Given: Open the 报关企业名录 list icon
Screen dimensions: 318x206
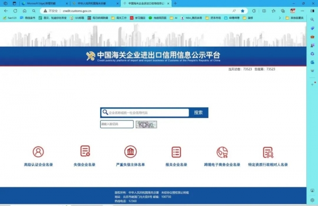Looking at the screenshot, I should tap(176, 152).
